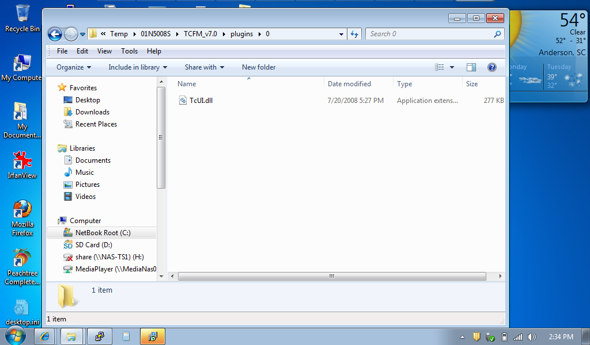
Task: Open the Documents library
Action: pyautogui.click(x=93, y=160)
